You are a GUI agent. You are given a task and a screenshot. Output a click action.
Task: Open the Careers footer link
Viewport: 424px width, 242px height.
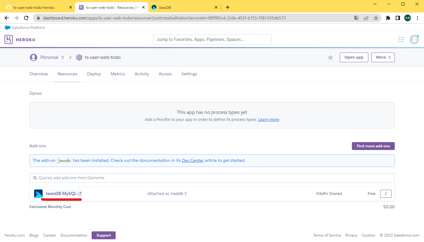pyautogui.click(x=50, y=235)
